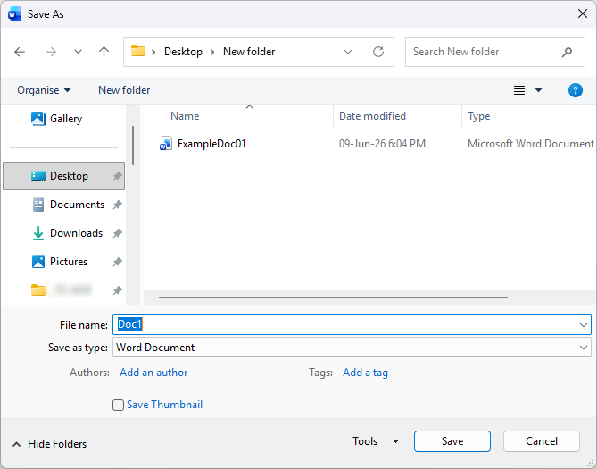Open Downloads in the navigation pane
Image resolution: width=597 pixels, height=469 pixels.
pyautogui.click(x=67, y=233)
